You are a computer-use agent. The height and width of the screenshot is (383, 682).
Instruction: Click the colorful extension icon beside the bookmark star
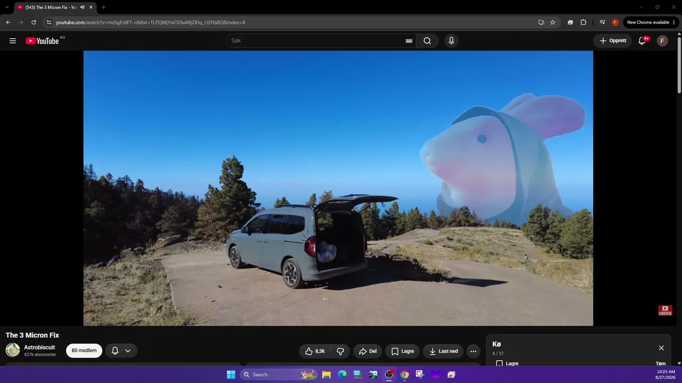tap(570, 22)
